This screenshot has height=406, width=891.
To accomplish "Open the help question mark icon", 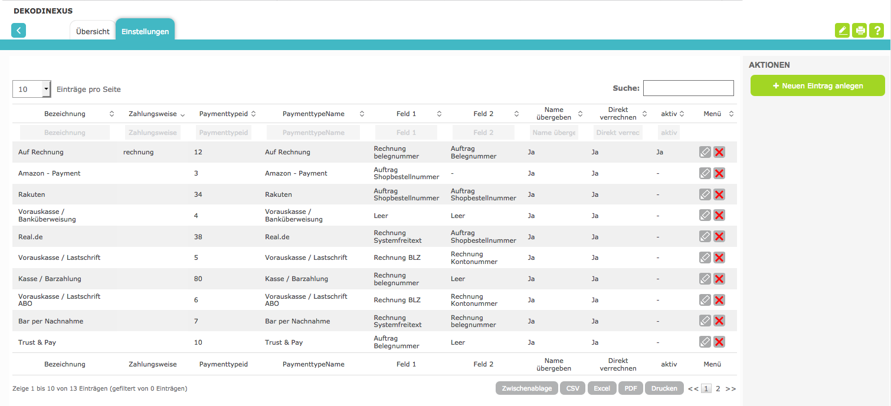I will pos(877,31).
